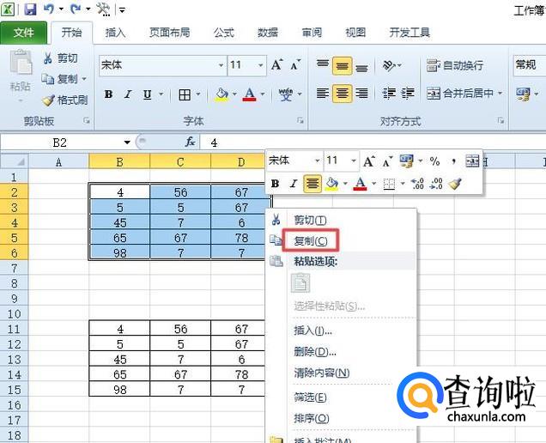Click the Undo arrow icon
The image size is (546, 443).
(x=49, y=9)
